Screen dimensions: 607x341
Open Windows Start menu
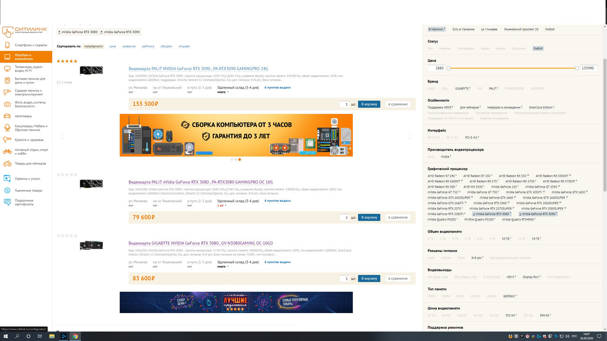pyautogui.click(x=5, y=336)
